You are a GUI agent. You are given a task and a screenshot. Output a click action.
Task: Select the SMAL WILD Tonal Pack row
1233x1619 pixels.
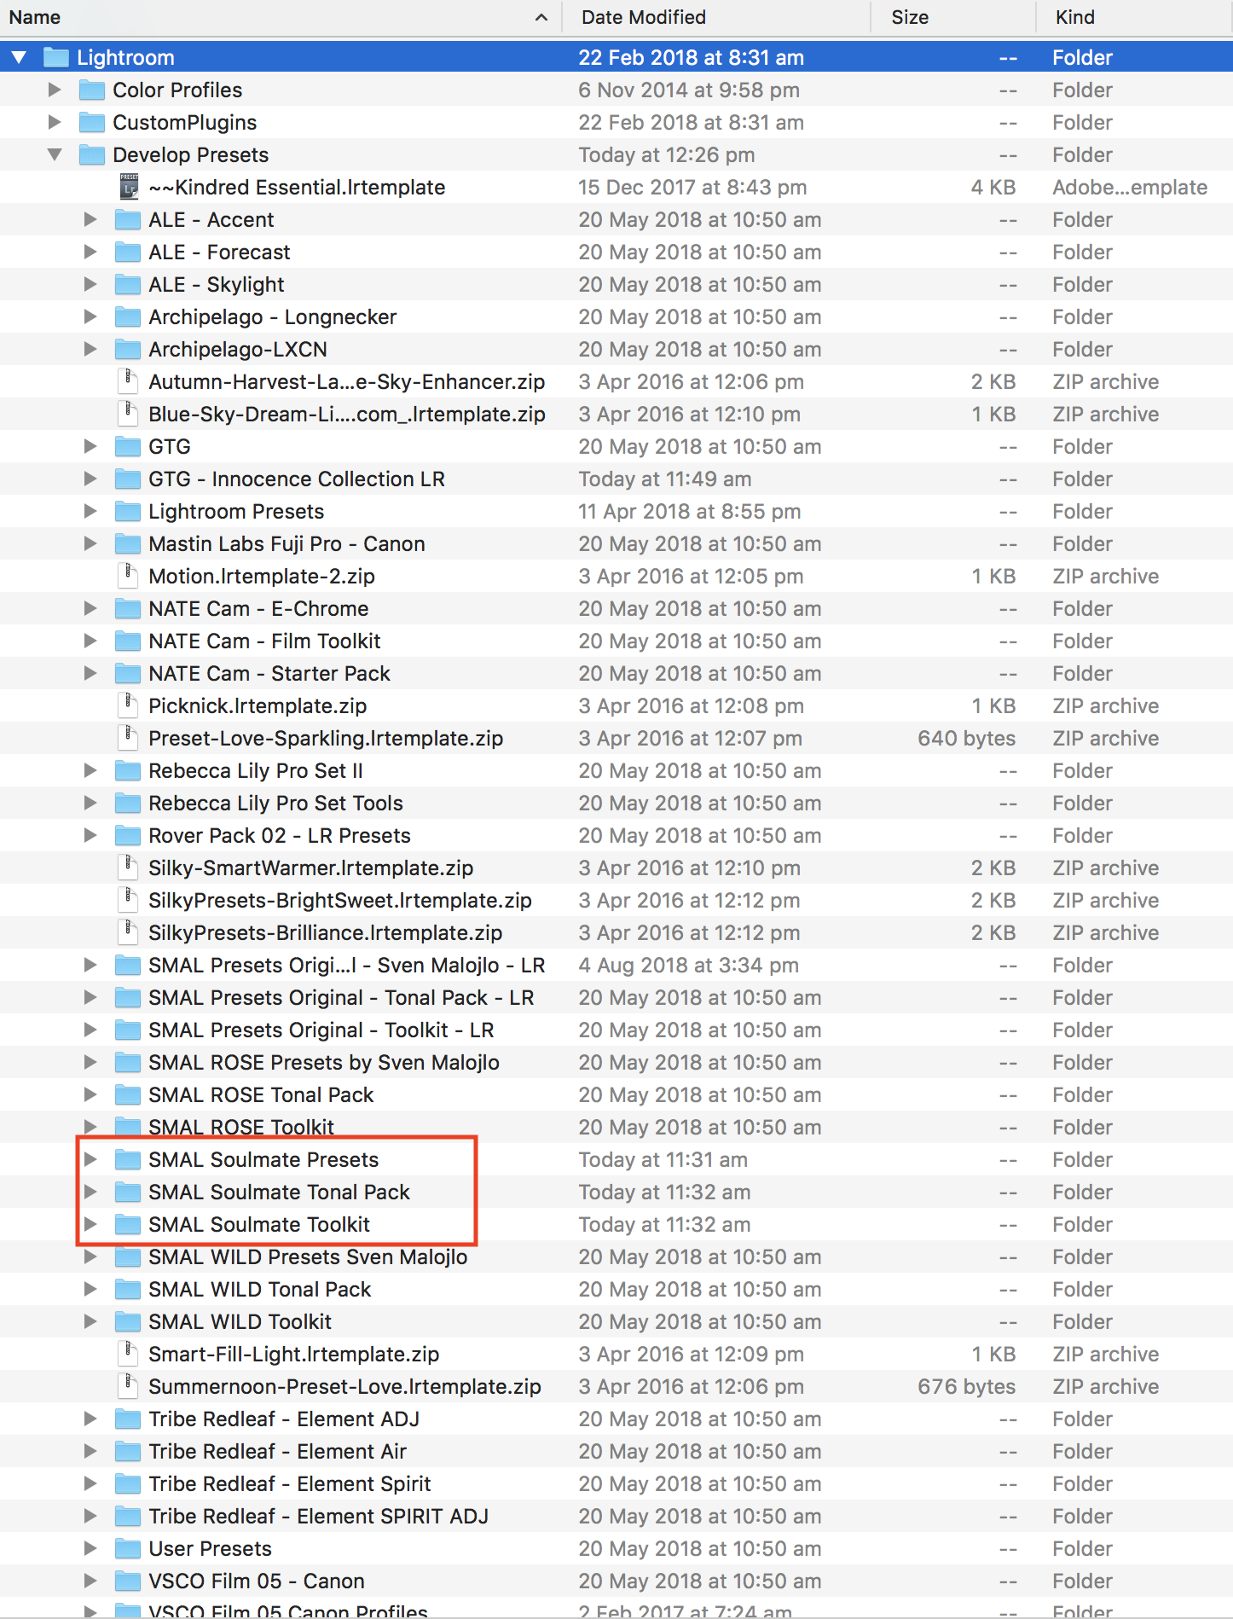point(616,1289)
